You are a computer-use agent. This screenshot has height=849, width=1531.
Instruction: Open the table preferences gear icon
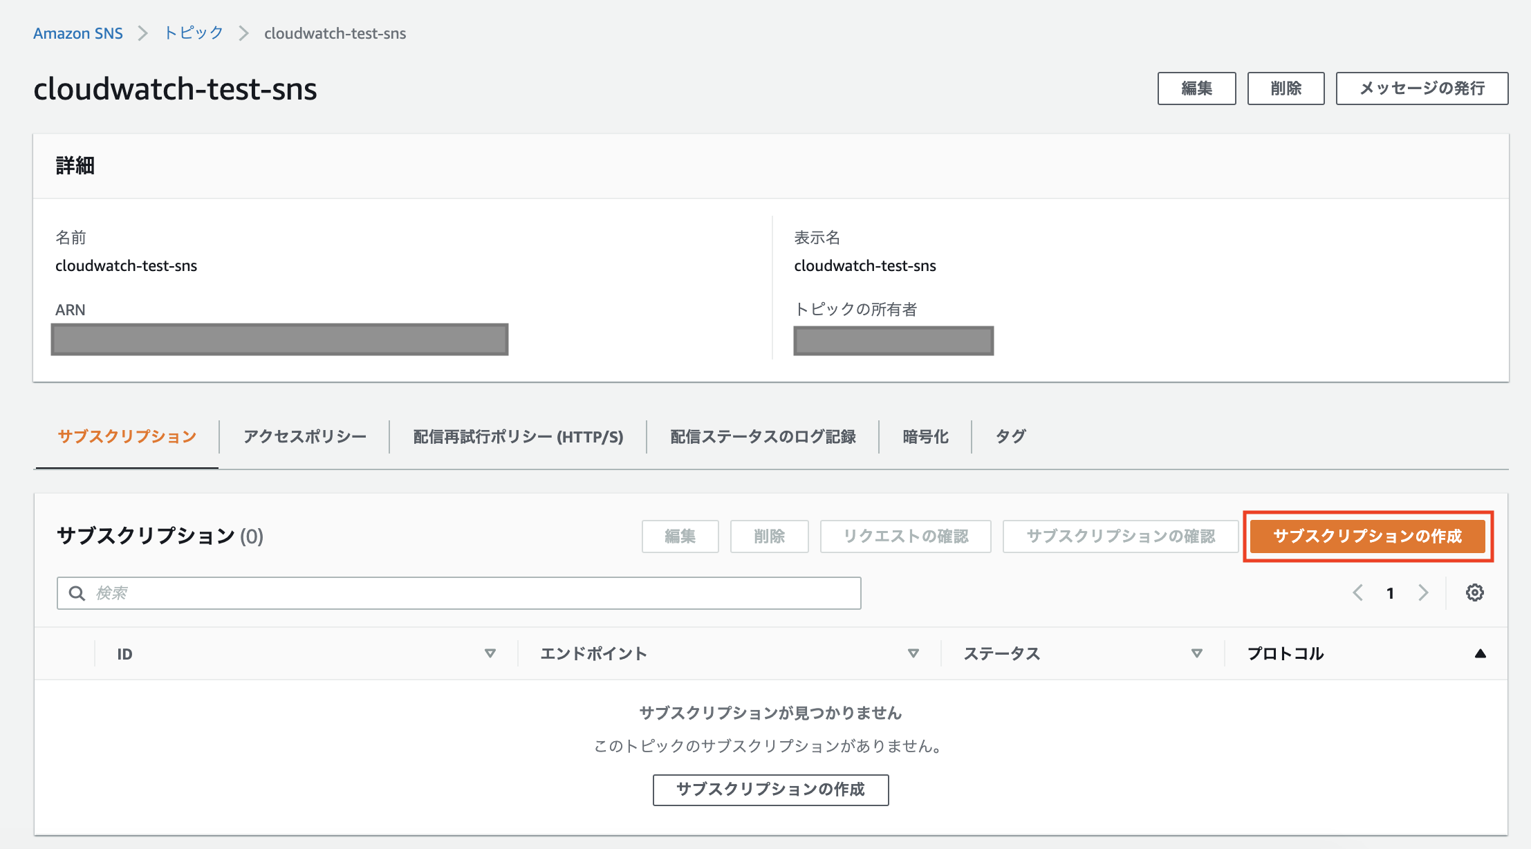coord(1476,593)
